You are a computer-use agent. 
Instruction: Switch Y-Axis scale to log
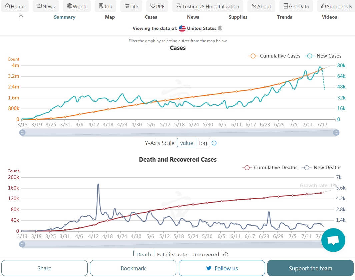pos(203,143)
